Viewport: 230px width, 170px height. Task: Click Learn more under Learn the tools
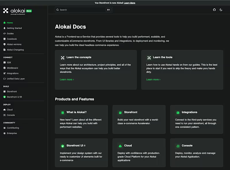153,79
